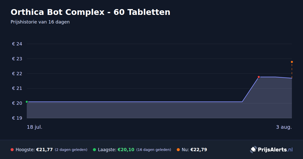Click the Orthica Bot Complex title

(x=90, y=12)
